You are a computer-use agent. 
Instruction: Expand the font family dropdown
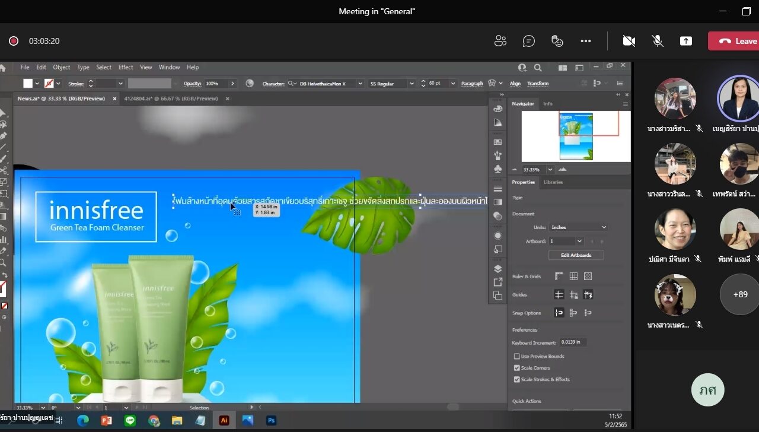[x=360, y=84]
